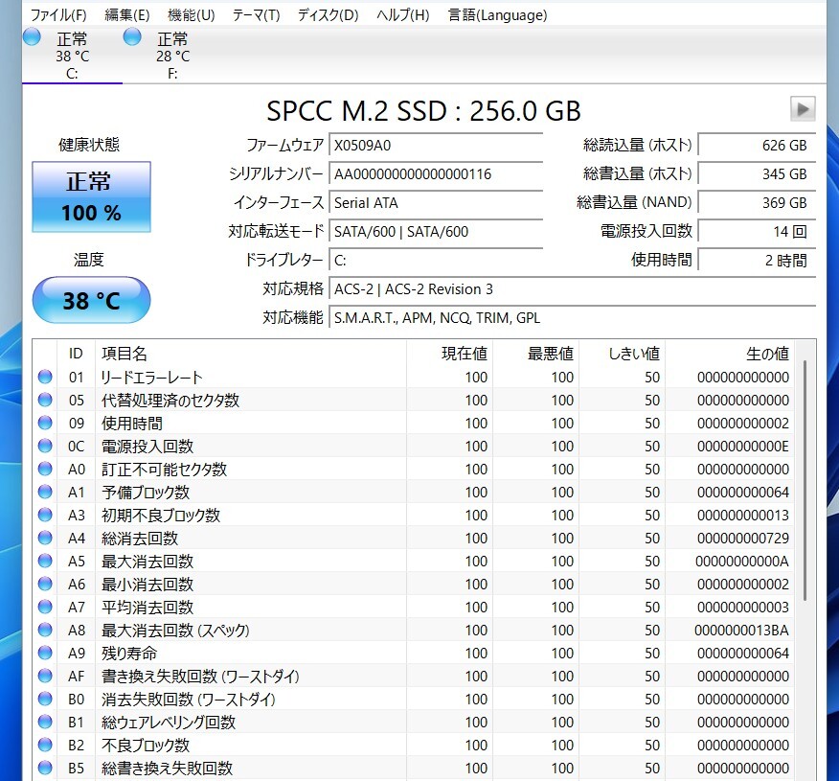
Task: Click the blue status orb for drive F:
Action: pyautogui.click(x=132, y=37)
